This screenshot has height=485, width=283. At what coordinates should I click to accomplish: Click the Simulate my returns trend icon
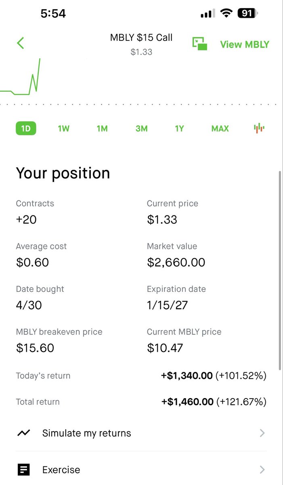[24, 433]
